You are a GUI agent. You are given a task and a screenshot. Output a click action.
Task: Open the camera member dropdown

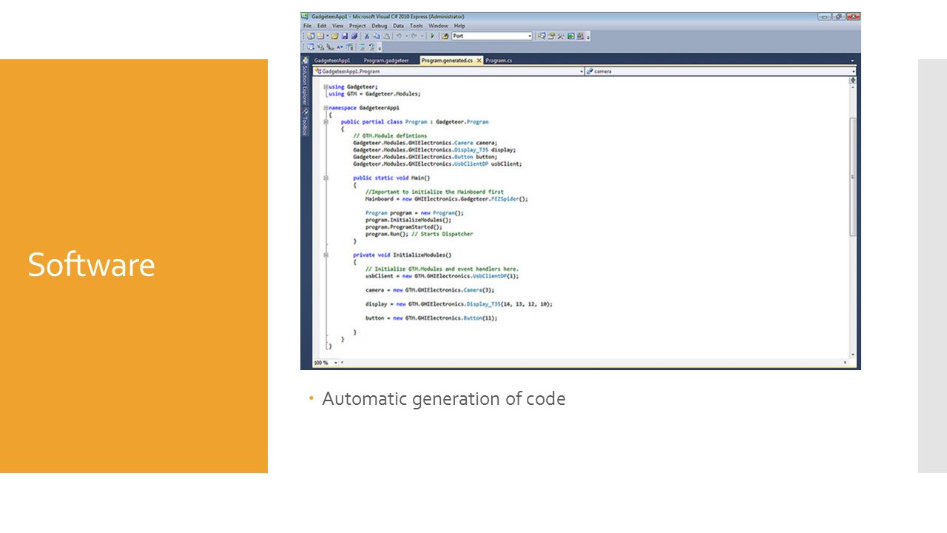[x=853, y=72]
